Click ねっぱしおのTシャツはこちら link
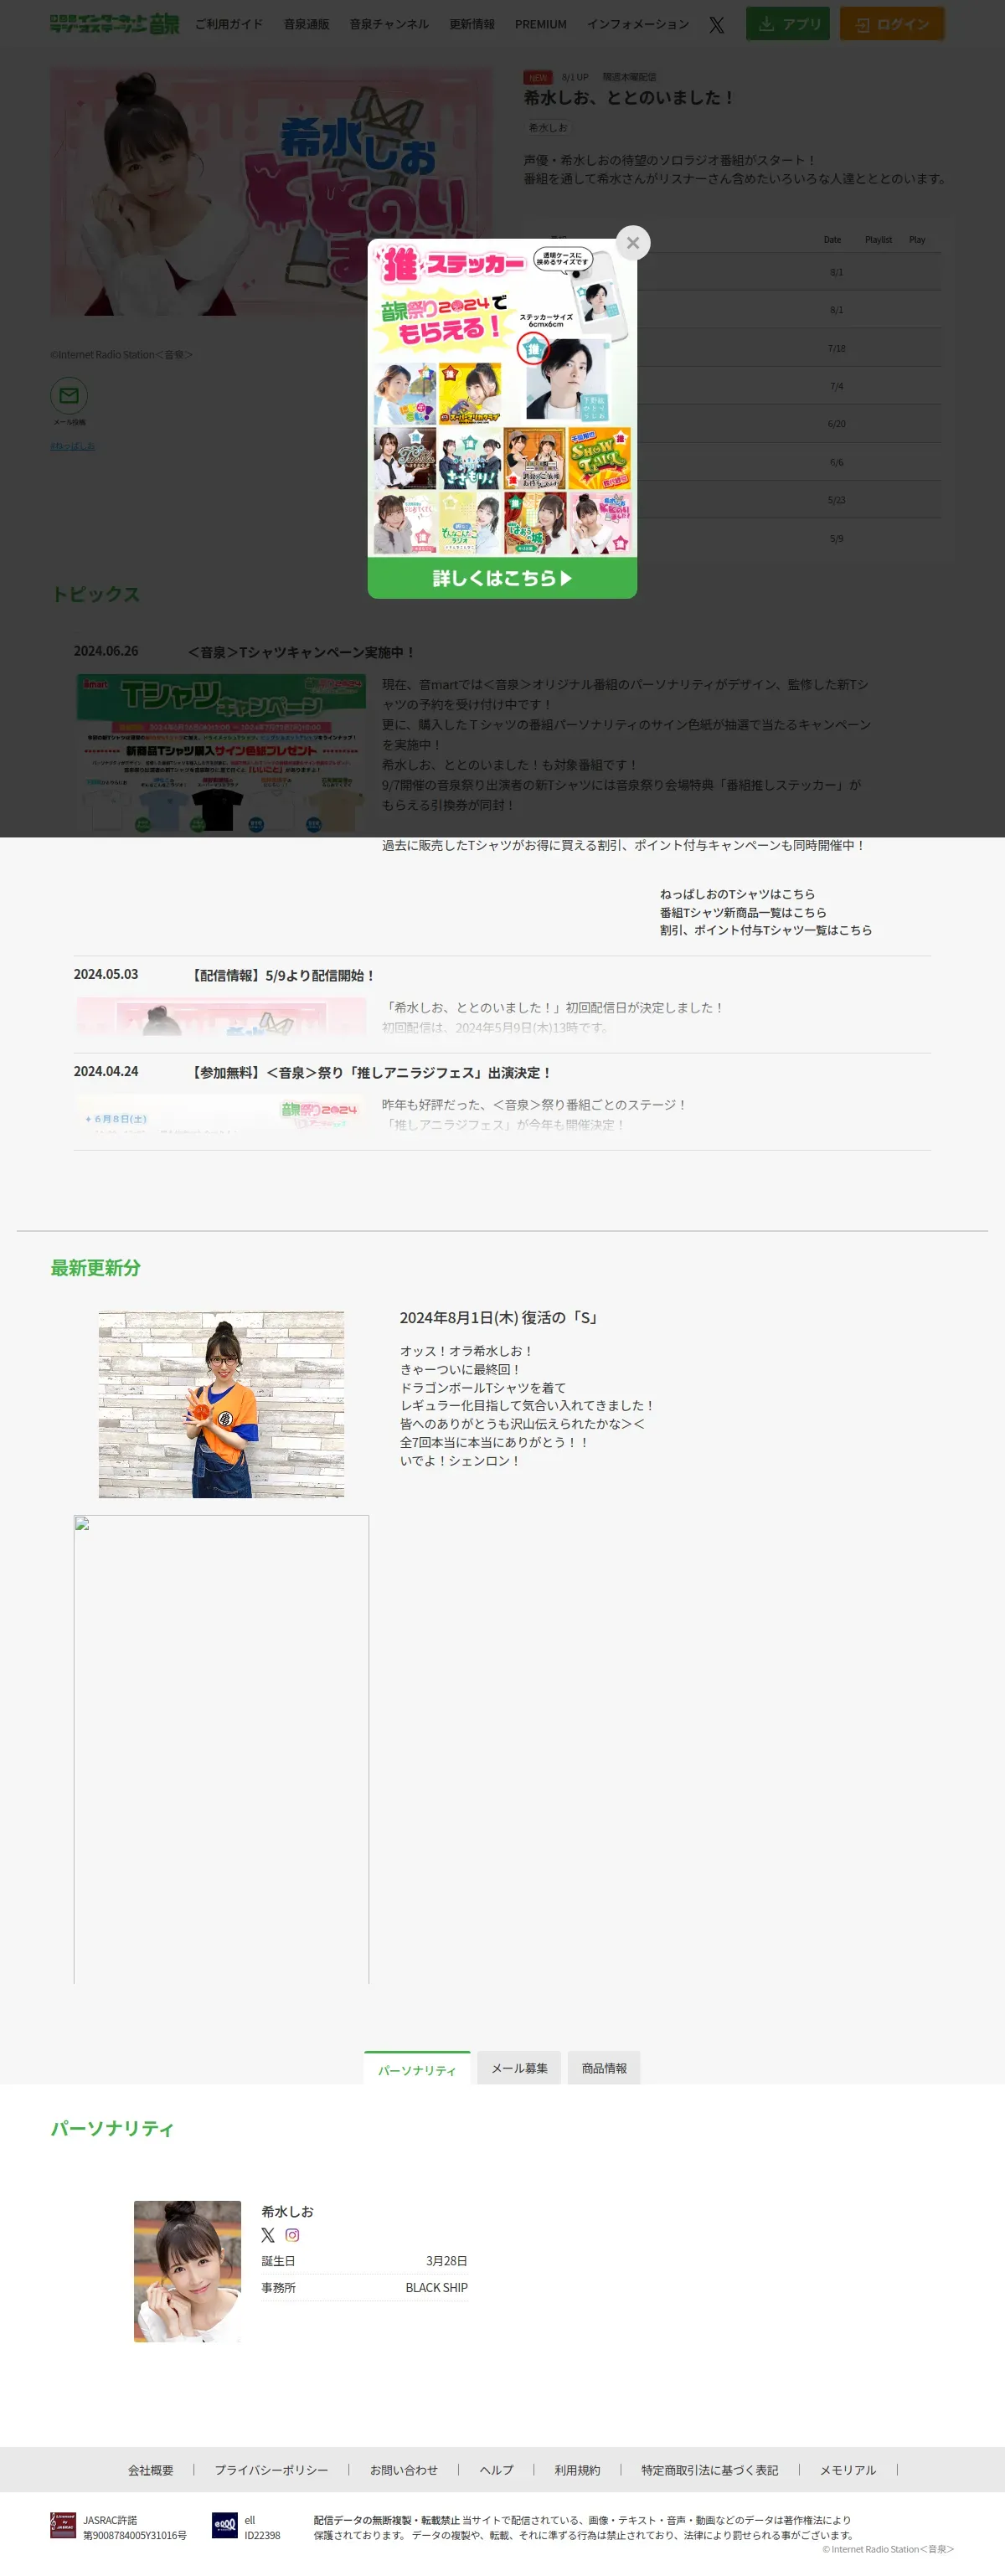 [x=737, y=894]
